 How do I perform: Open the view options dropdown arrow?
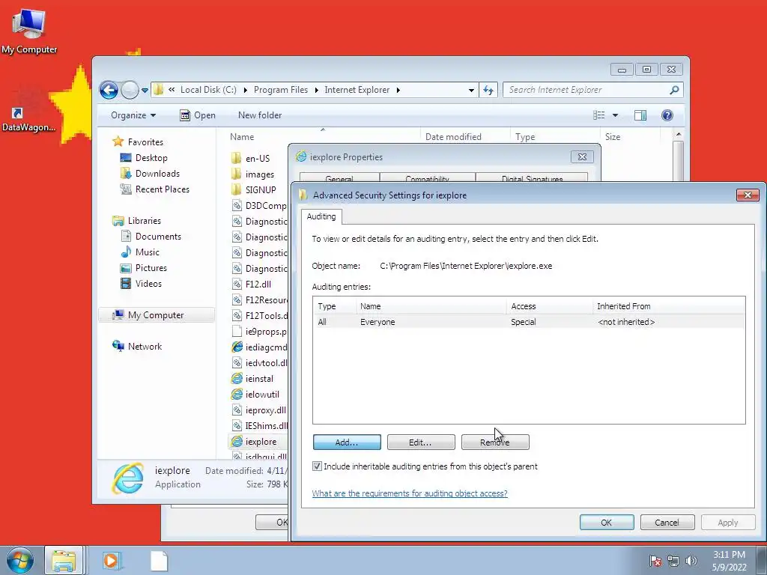pos(616,115)
